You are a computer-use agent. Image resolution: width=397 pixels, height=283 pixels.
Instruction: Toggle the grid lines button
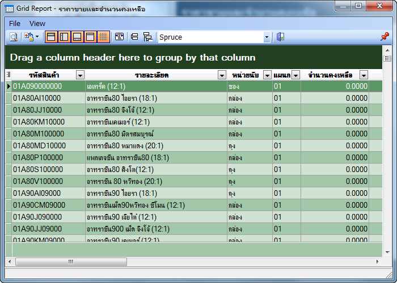click(x=103, y=37)
